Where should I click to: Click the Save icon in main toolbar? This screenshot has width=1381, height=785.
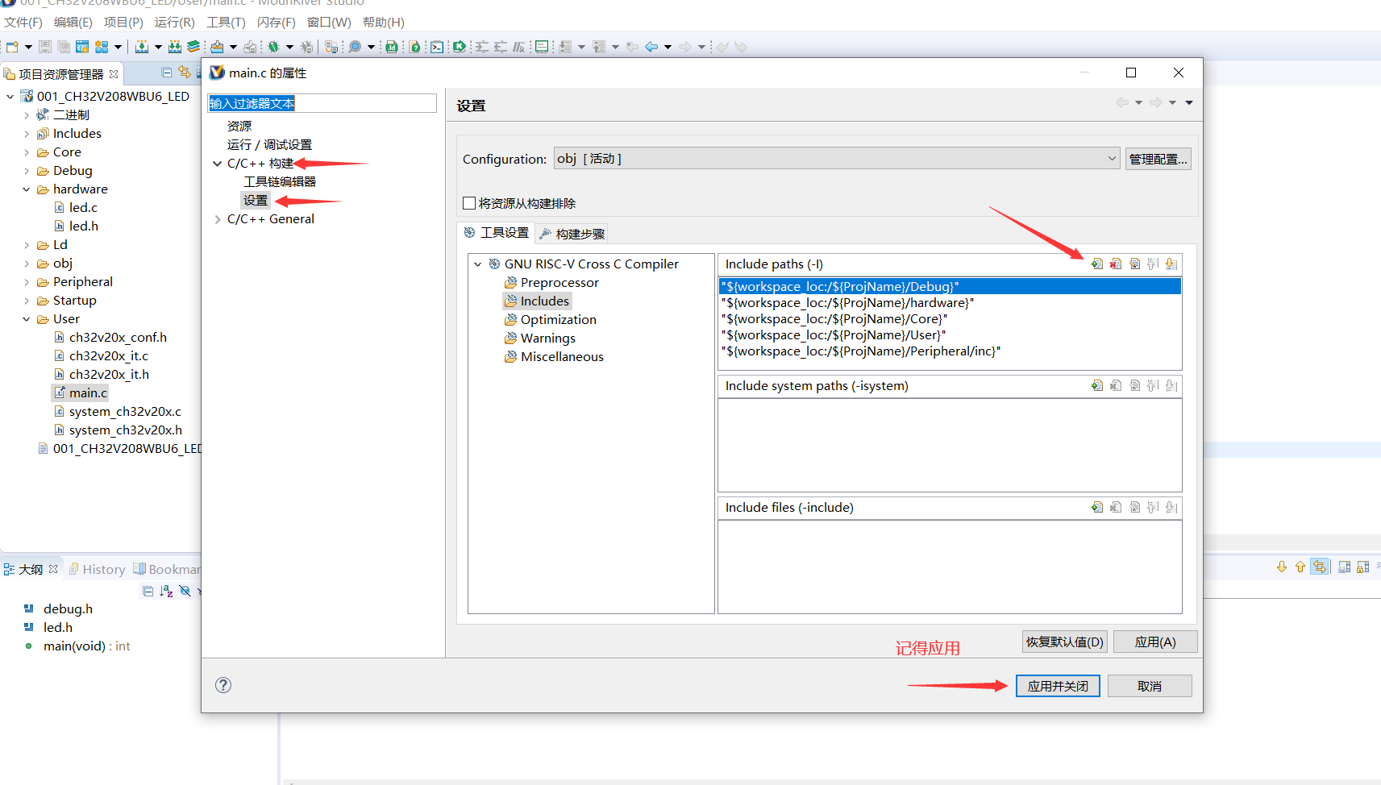[45, 47]
